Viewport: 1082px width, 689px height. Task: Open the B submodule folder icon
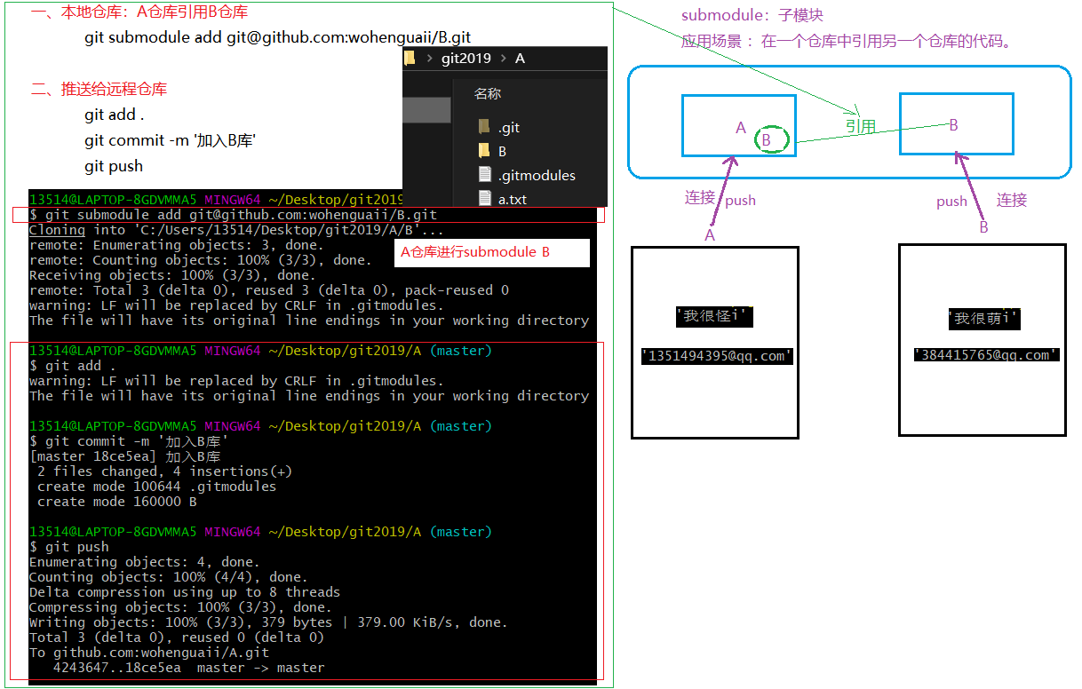pos(484,151)
